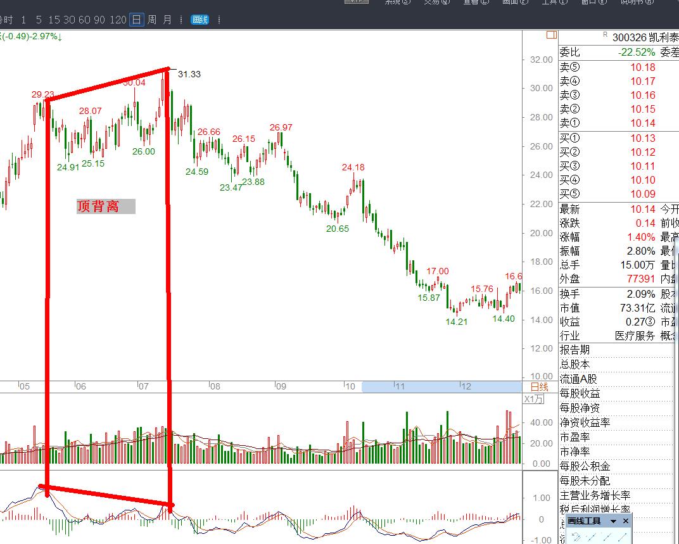Click the 涨幅 1.40% value

[642, 237]
